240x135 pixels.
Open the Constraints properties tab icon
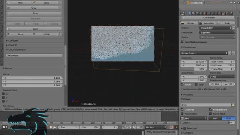[208, 13]
